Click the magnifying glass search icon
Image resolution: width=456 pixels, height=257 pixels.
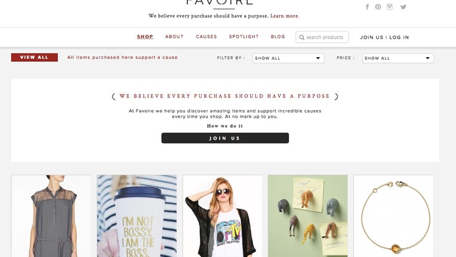(302, 37)
